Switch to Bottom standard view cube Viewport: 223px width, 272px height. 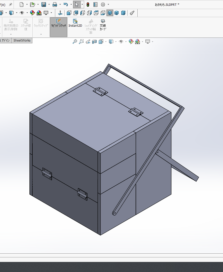pos(103,13)
